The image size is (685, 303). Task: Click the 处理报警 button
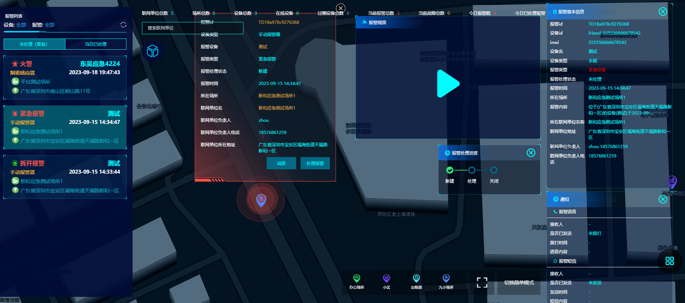(x=315, y=163)
